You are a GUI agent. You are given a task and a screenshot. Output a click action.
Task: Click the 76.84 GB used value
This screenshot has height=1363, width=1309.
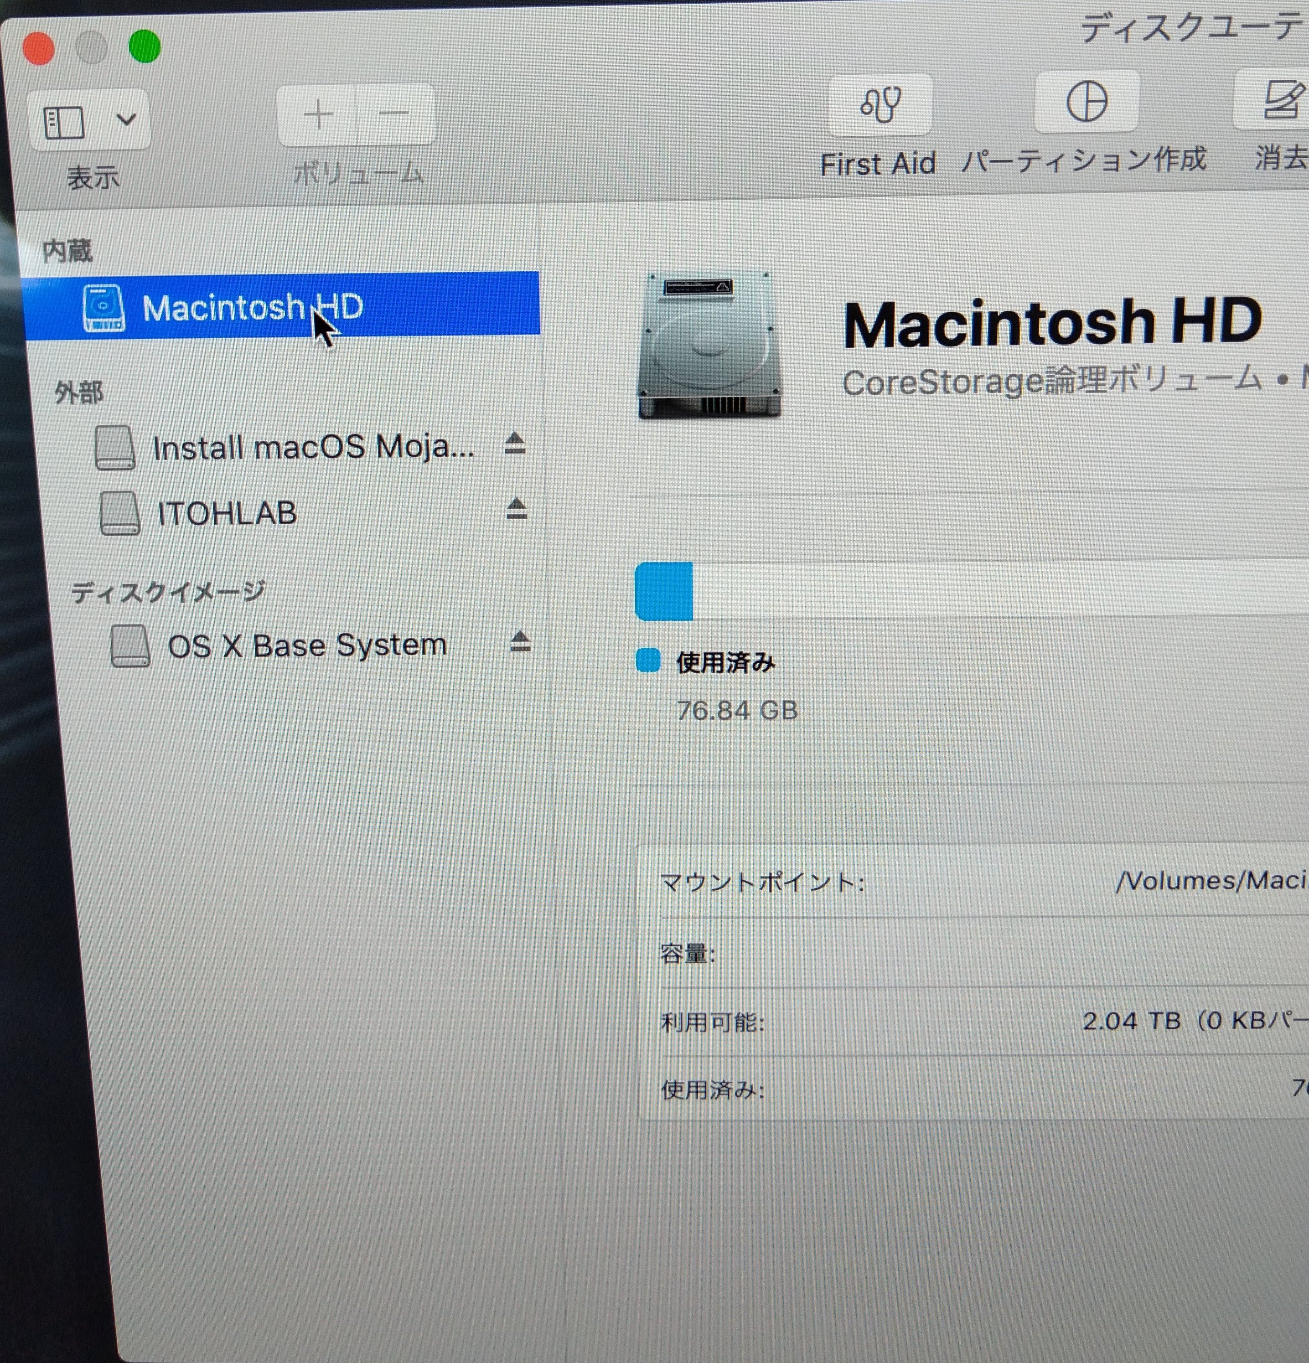pyautogui.click(x=737, y=711)
